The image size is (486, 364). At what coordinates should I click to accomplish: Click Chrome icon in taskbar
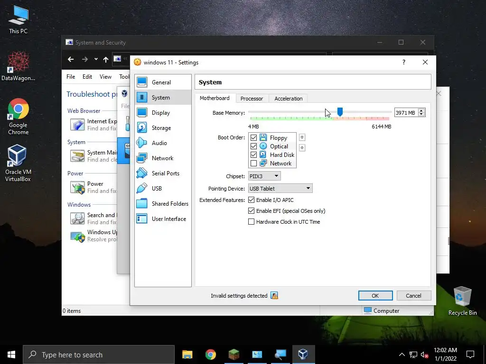coord(210,355)
